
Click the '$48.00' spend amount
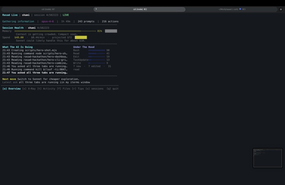[19, 37]
